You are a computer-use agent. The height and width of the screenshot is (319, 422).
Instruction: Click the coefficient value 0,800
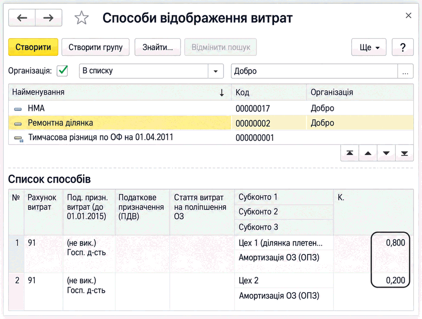click(395, 243)
